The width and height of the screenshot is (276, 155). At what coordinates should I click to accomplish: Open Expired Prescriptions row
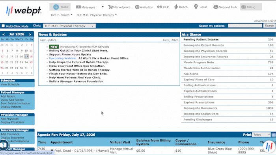coord(228,103)
